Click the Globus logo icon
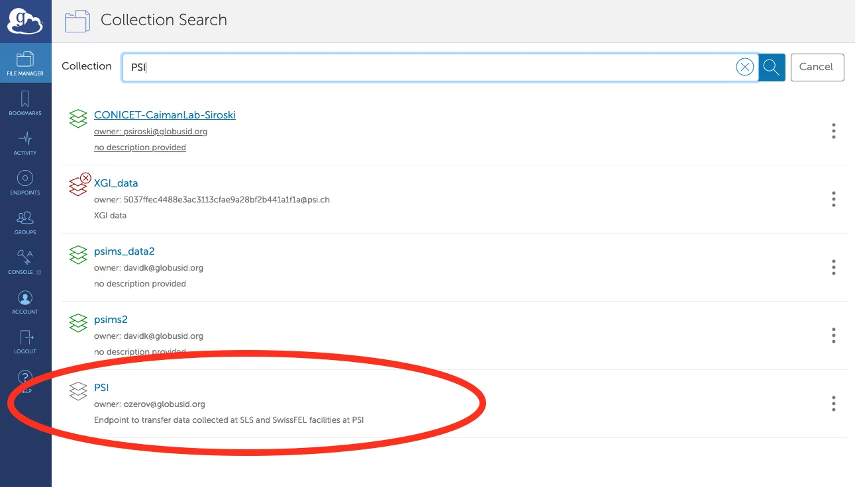This screenshot has width=855, height=487. click(25, 21)
